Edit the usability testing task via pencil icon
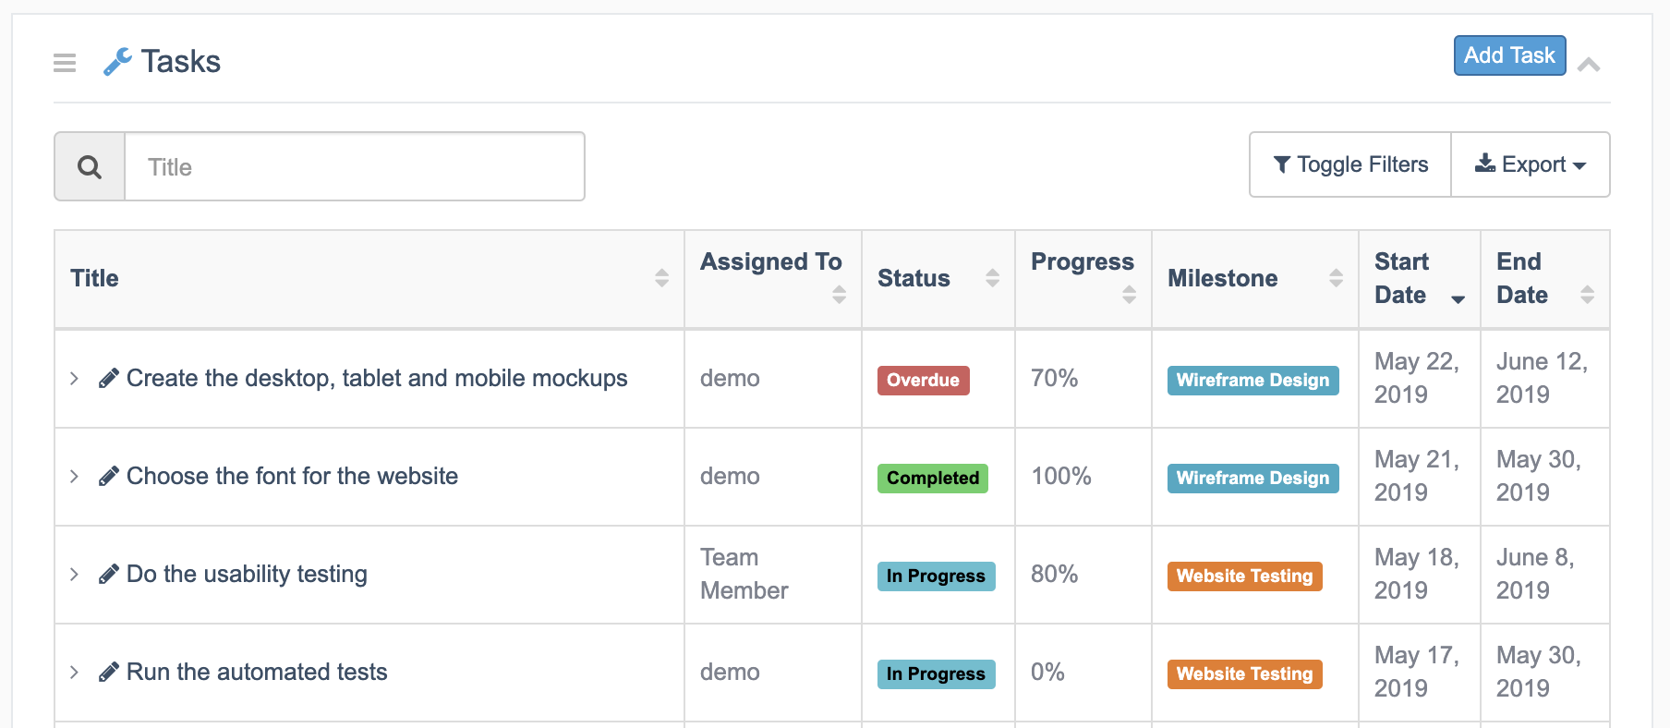This screenshot has height=728, width=1670. [109, 575]
